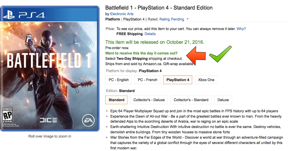Open the Electronic Arts brand link
The width and height of the screenshot is (293, 151).
122,14
